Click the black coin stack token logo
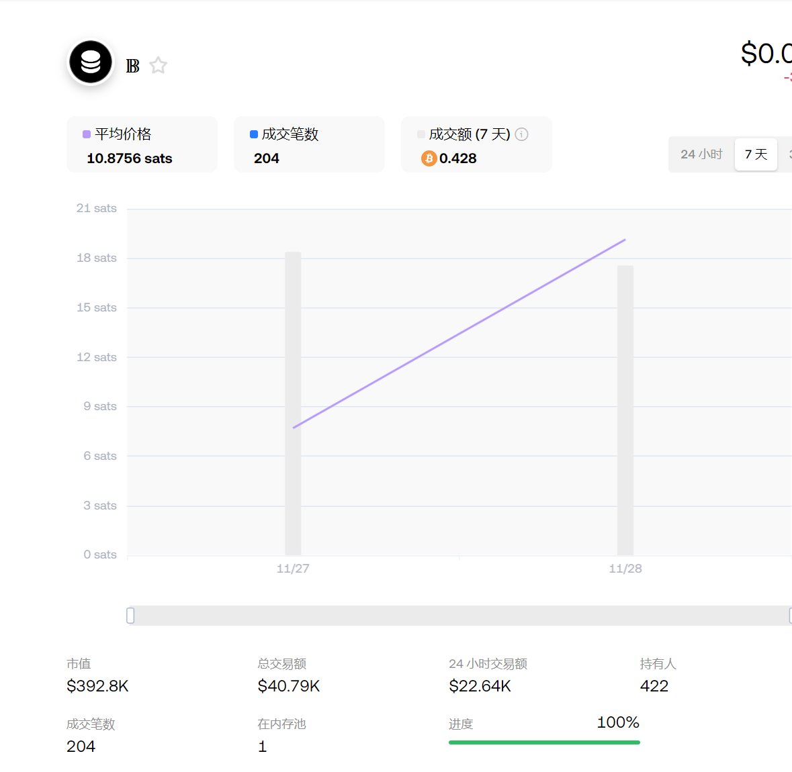Screen dimensions: 792x772 click(91, 62)
